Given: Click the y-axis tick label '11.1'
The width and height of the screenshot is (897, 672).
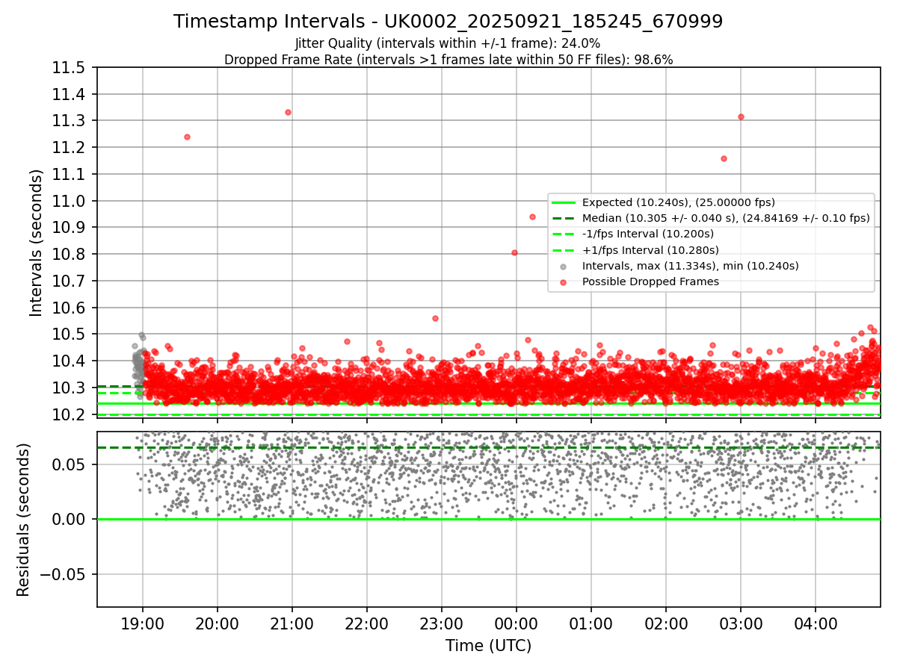Looking at the screenshot, I should pyautogui.click(x=70, y=174).
